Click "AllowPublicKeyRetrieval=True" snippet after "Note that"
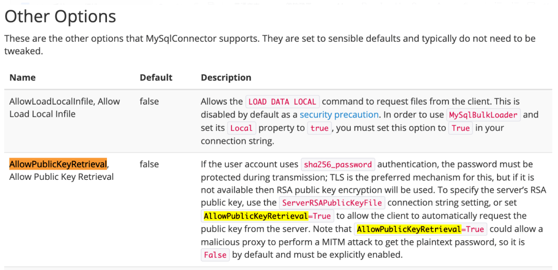The height and width of the screenshot is (270, 558). tap(420, 229)
